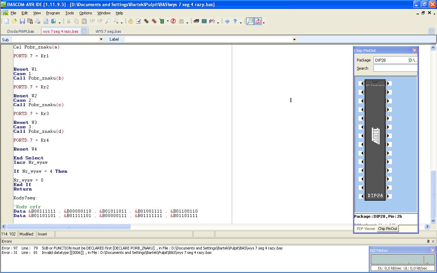Select the Error 31 Invalid datatype line
Screen dimensions: 437x273
point(107,253)
